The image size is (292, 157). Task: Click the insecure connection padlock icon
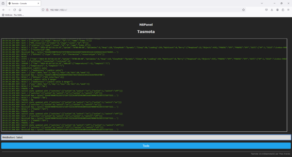47,10
